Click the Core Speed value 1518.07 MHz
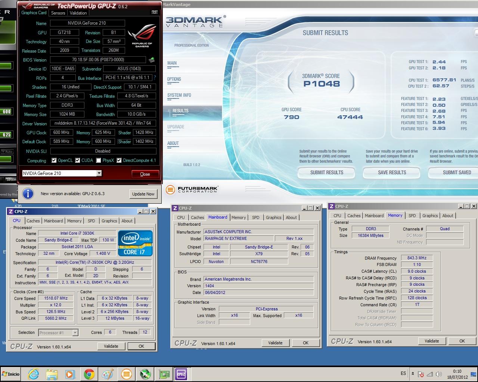The image size is (478, 382). tap(56, 298)
